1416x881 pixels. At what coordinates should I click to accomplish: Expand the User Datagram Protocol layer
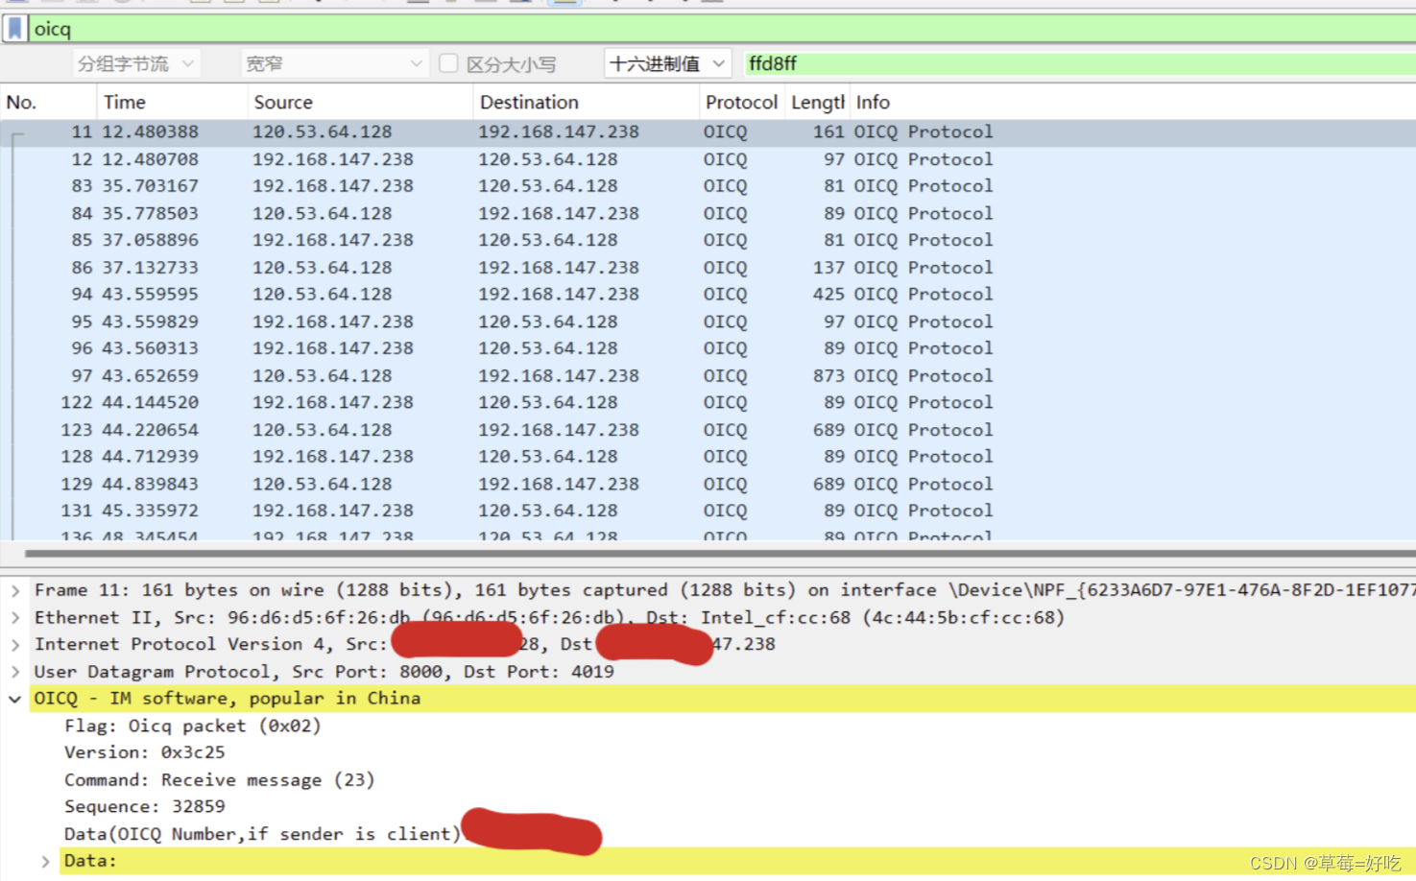[13, 672]
